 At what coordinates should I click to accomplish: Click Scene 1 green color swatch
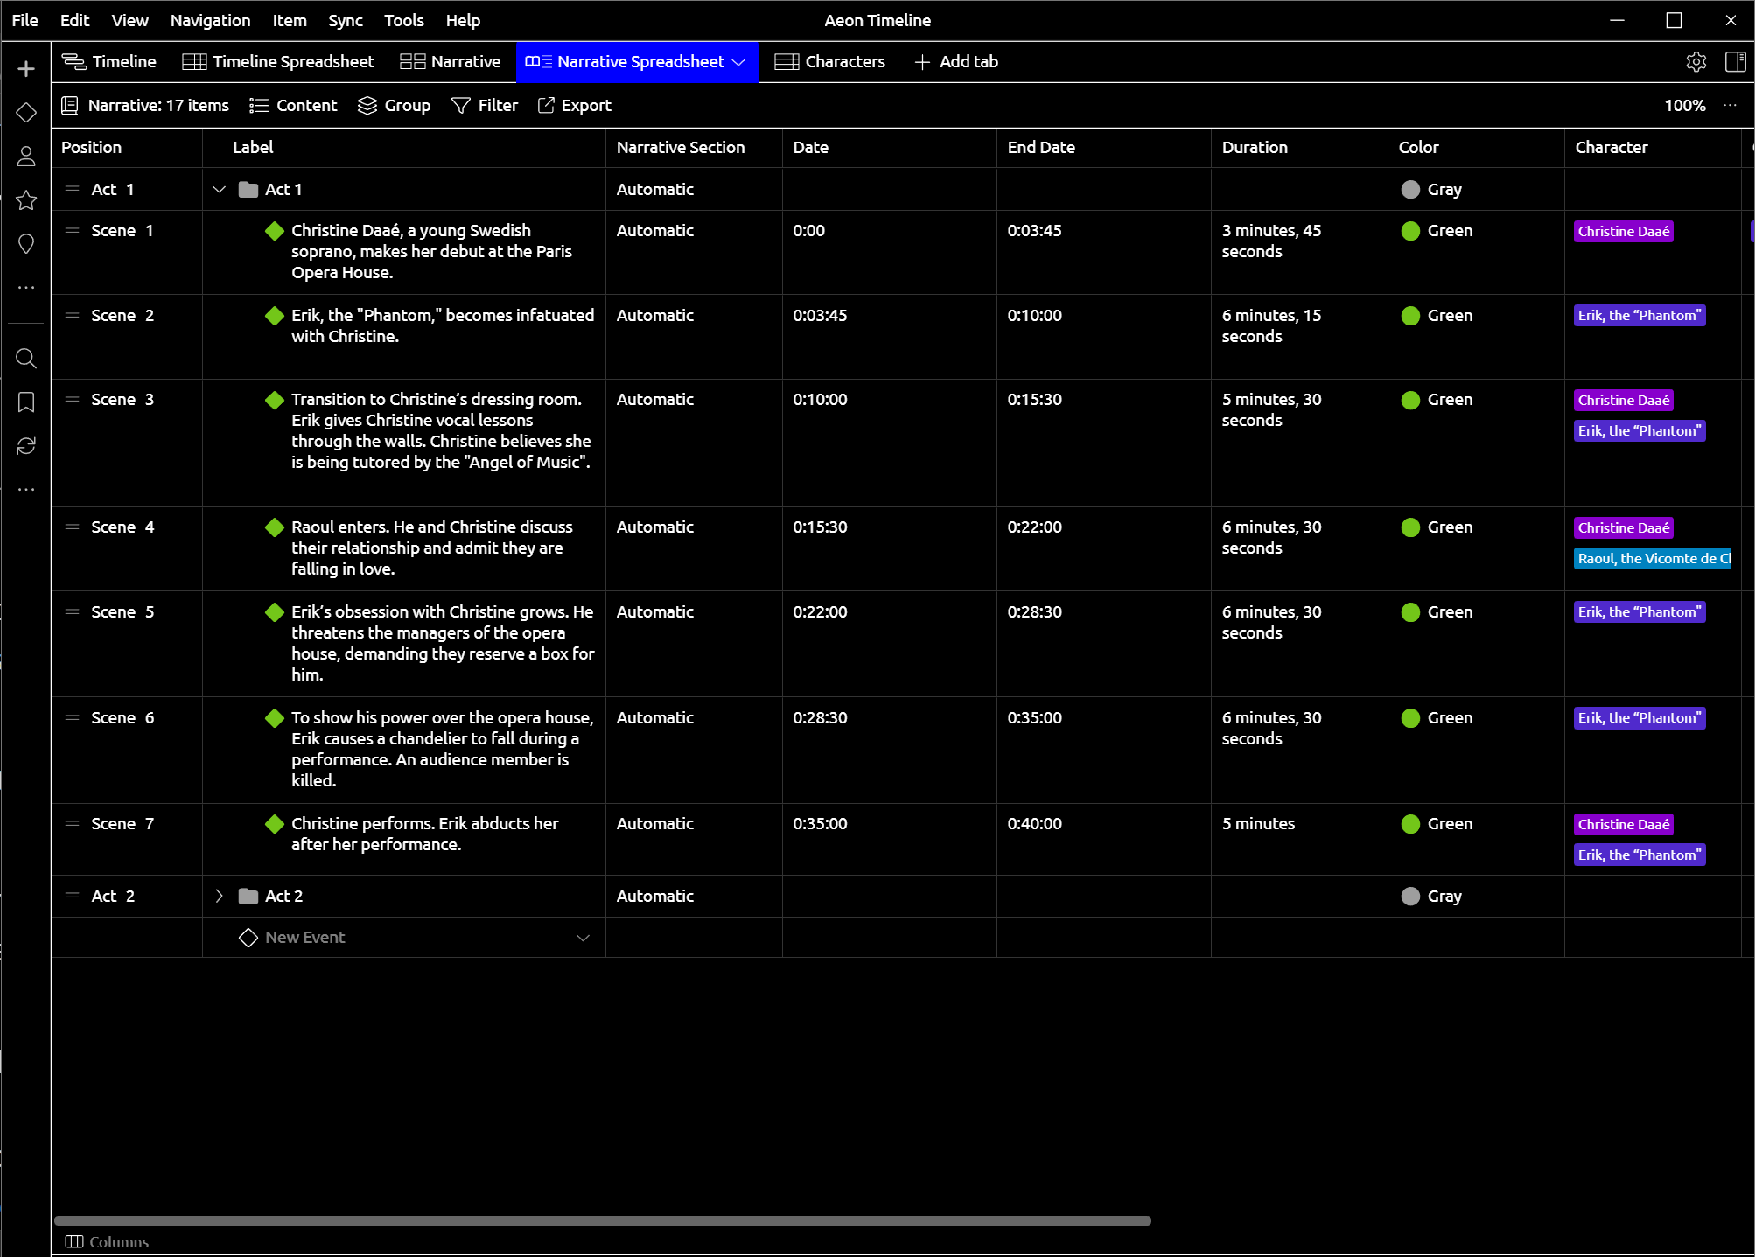pos(1410,231)
